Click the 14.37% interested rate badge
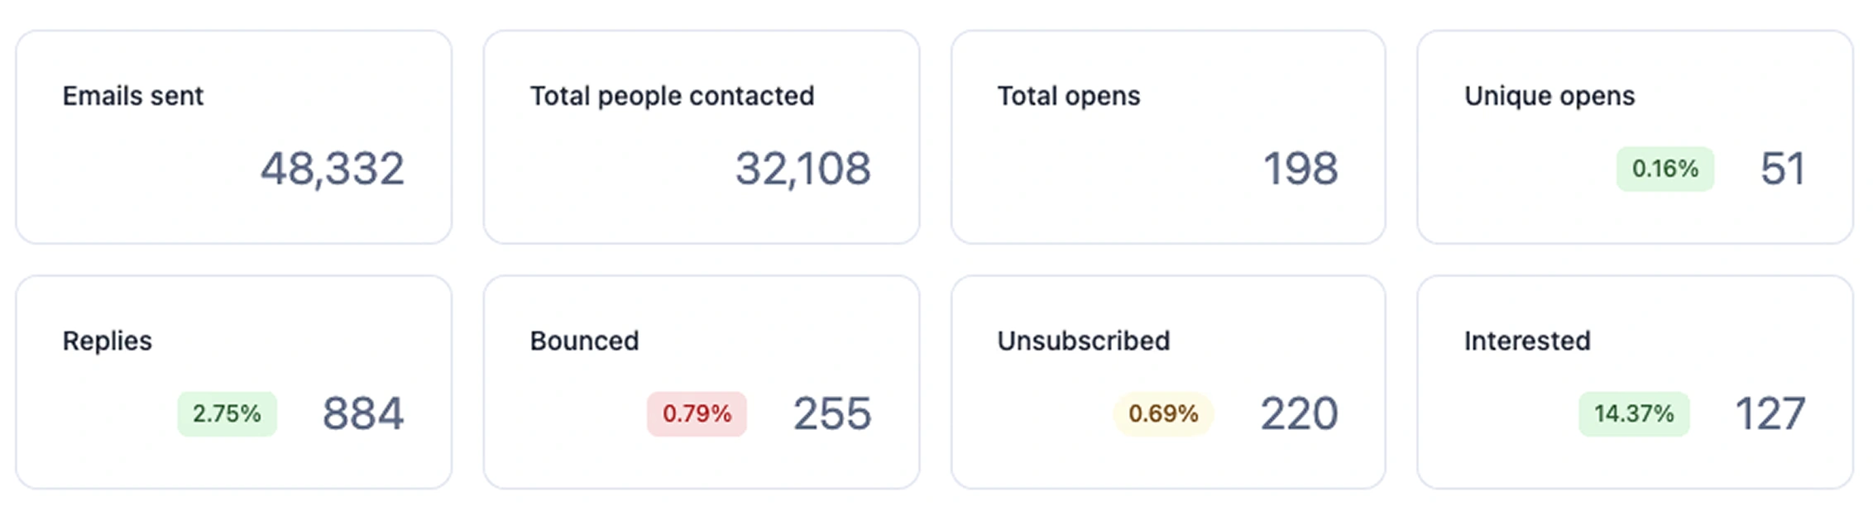 [1633, 413]
